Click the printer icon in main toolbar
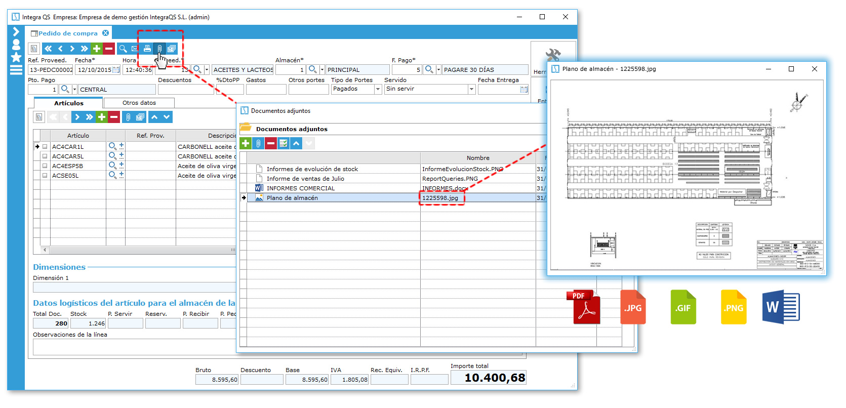The height and width of the screenshot is (408, 846). pos(147,49)
